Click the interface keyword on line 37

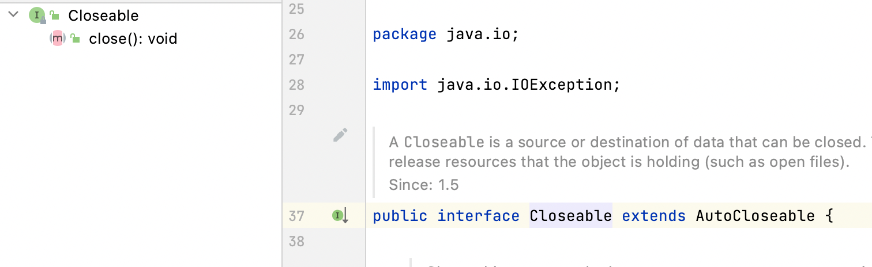coord(478,216)
